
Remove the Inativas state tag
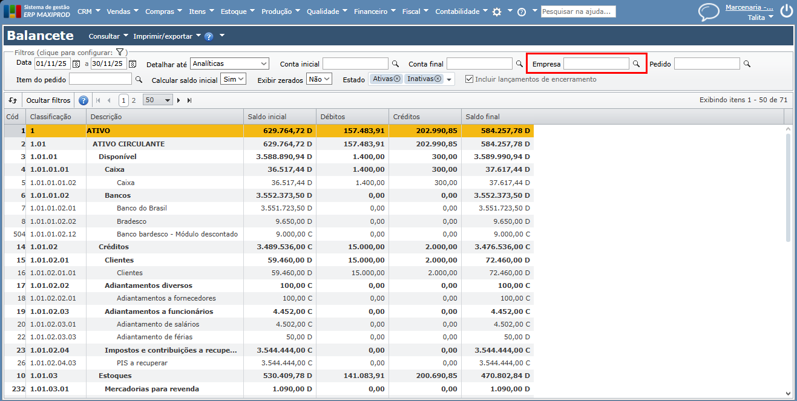438,79
